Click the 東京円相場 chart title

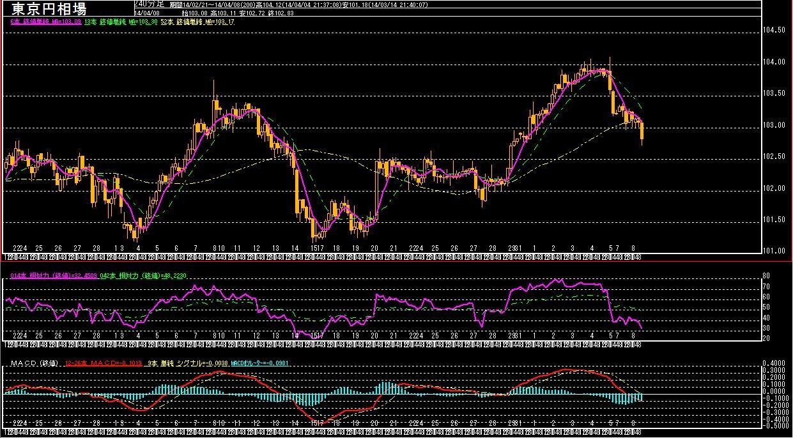click(x=48, y=10)
